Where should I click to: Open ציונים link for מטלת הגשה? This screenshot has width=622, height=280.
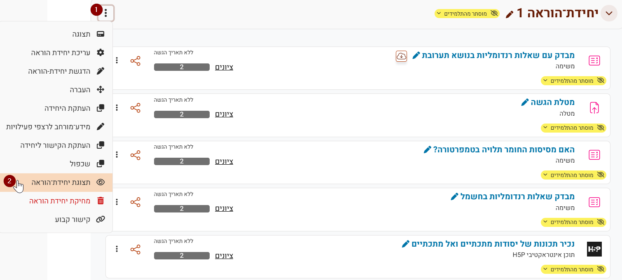point(224,114)
